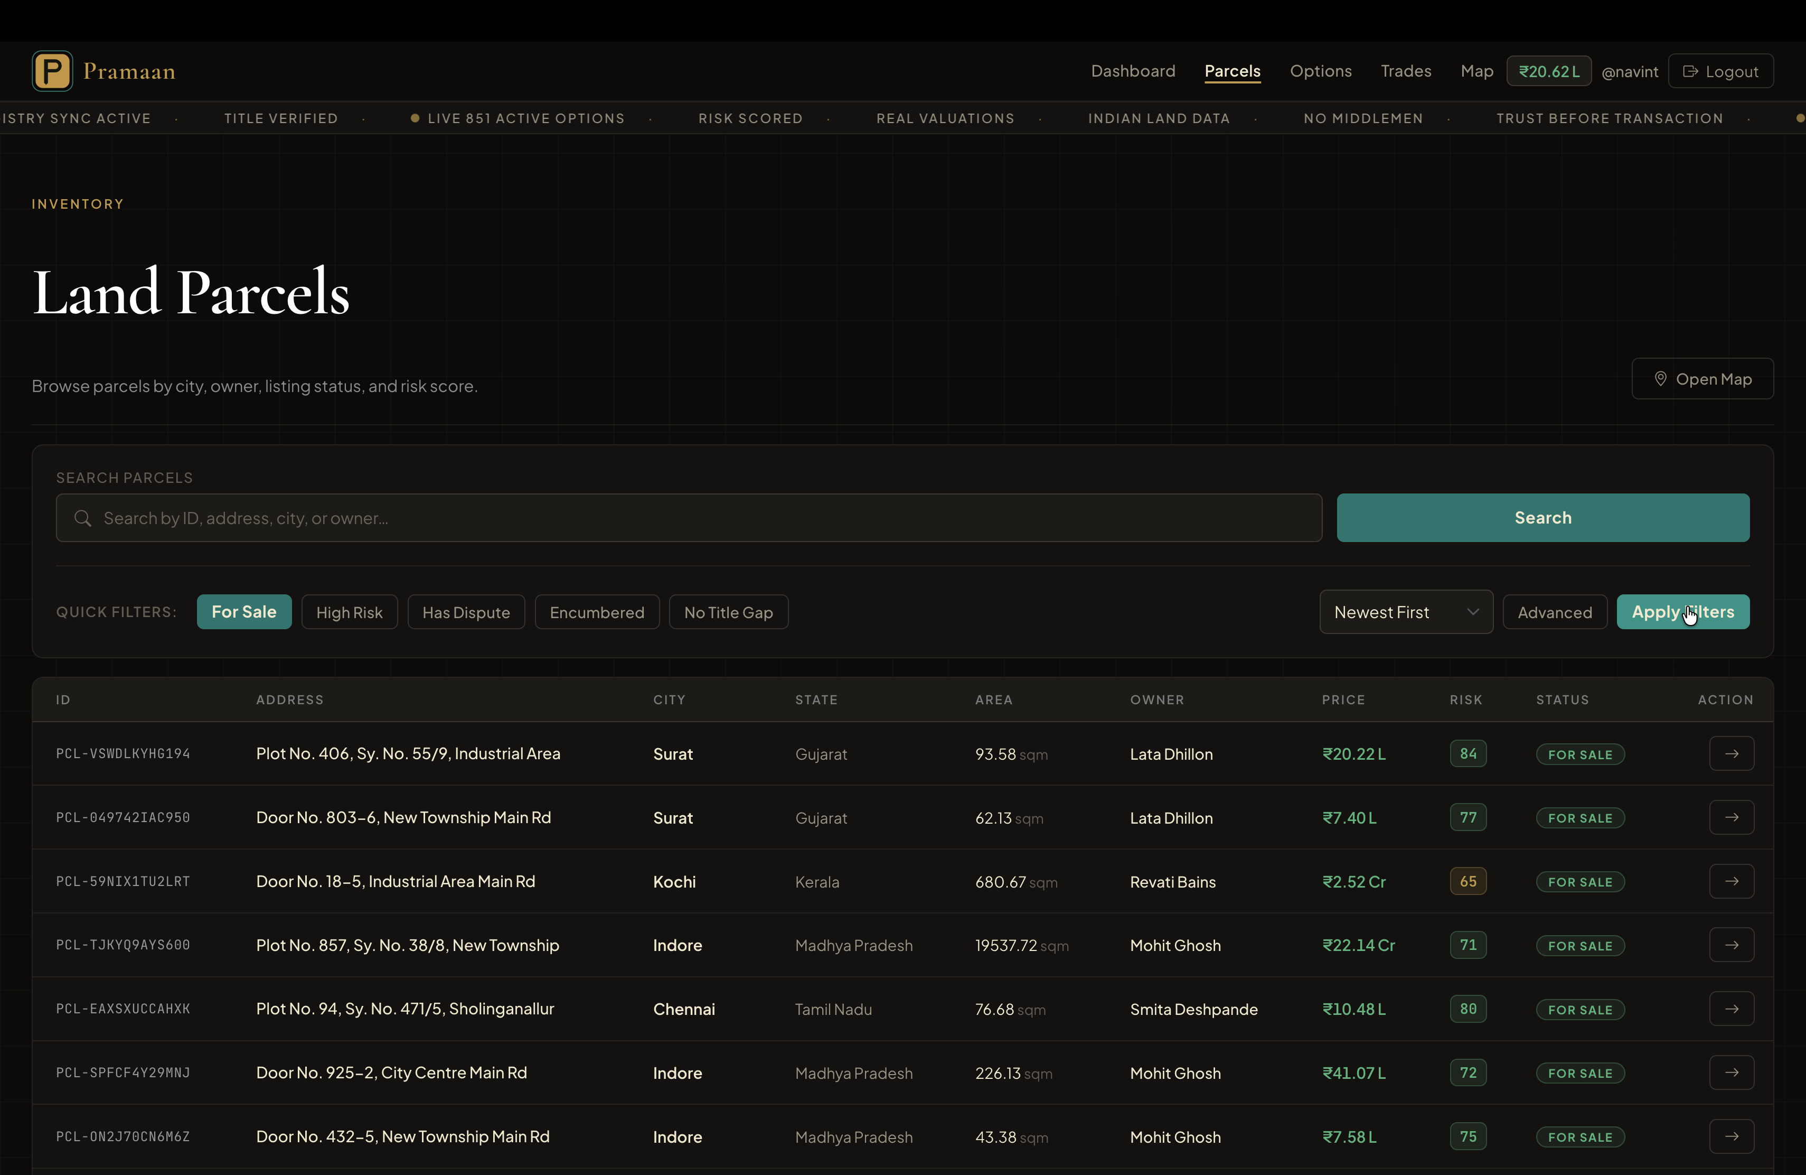Click LIVE 851 ACTIVE OPTIONS ticker item
Viewport: 1806px width, 1175px height.
518,118
